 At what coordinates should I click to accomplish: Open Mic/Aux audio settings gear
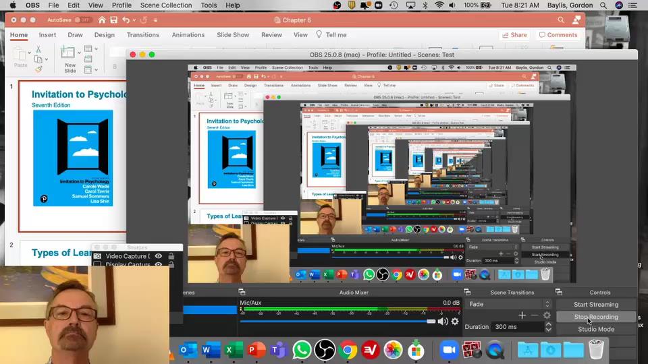(455, 322)
